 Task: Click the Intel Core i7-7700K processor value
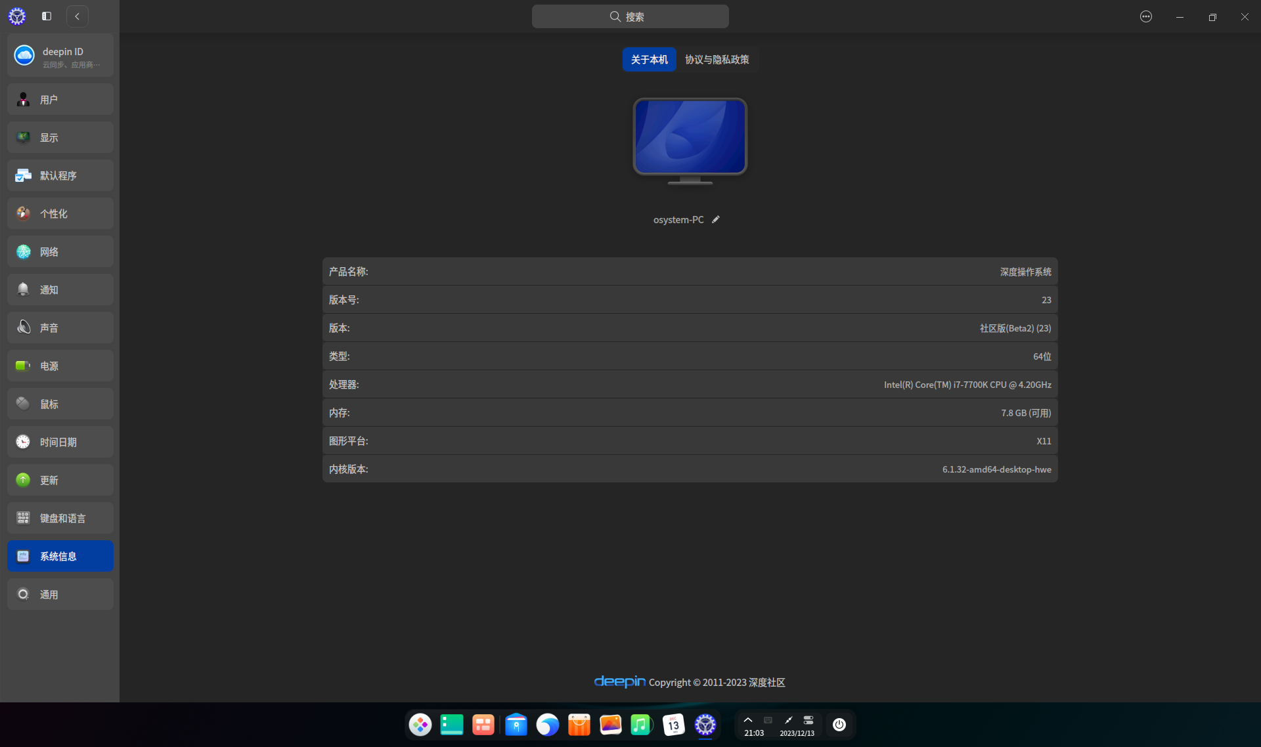click(x=967, y=385)
